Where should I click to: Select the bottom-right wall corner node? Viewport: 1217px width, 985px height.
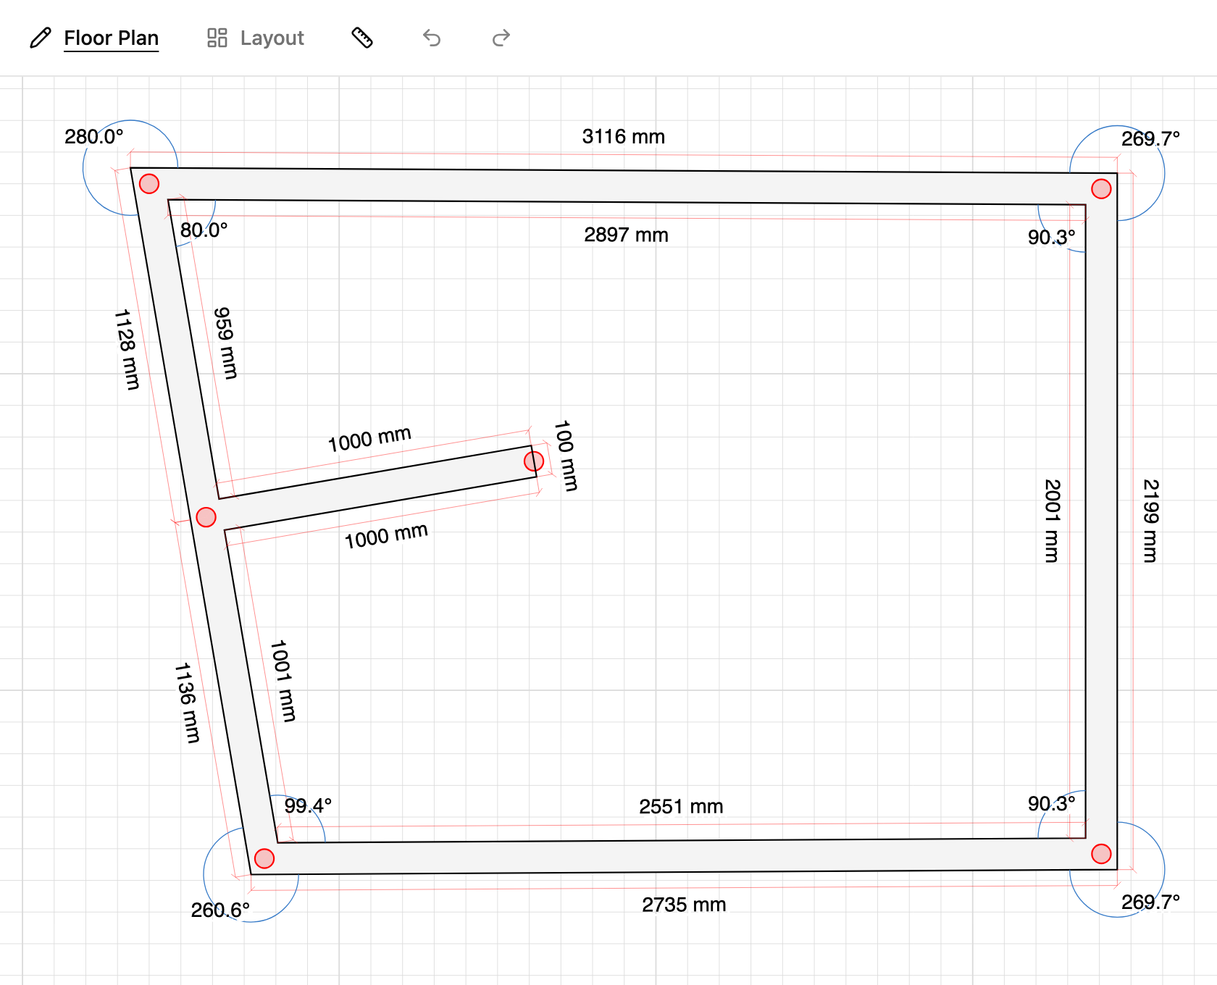pyautogui.click(x=1101, y=854)
